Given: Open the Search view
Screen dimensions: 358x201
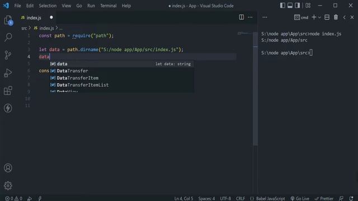Looking at the screenshot, I should (8, 37).
